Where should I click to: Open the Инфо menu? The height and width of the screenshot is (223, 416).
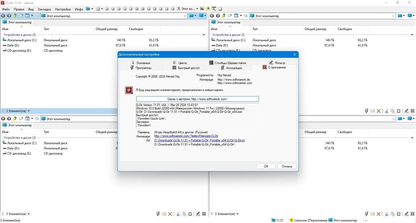tap(79, 9)
